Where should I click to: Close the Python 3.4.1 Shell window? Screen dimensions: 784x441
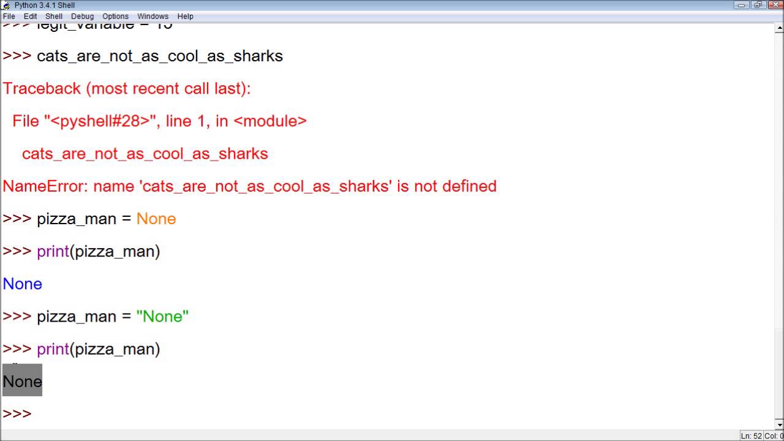coord(775,5)
